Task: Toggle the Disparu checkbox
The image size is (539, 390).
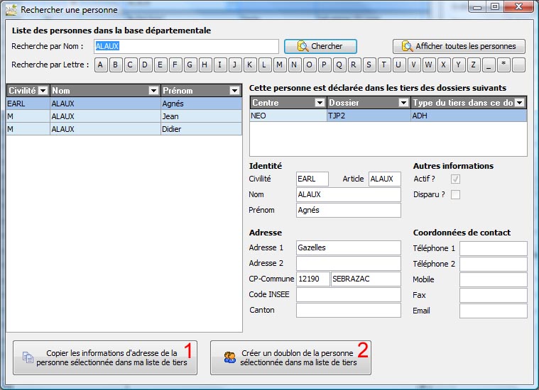Action: 455,195
